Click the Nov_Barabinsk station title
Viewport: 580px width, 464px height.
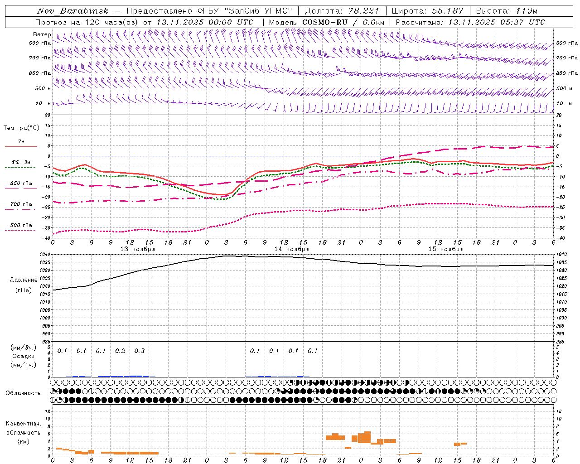point(73,11)
